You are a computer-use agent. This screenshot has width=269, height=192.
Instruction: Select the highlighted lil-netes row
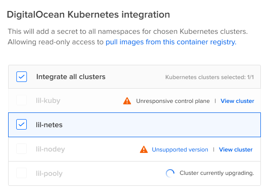click(135, 125)
